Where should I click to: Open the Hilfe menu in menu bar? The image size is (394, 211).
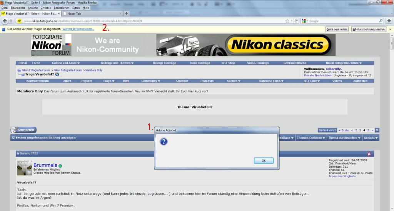(x=86, y=8)
